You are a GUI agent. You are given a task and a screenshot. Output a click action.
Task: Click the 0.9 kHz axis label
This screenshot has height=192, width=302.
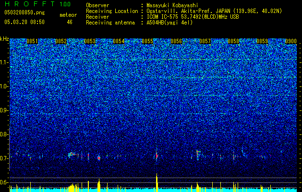(4, 110)
